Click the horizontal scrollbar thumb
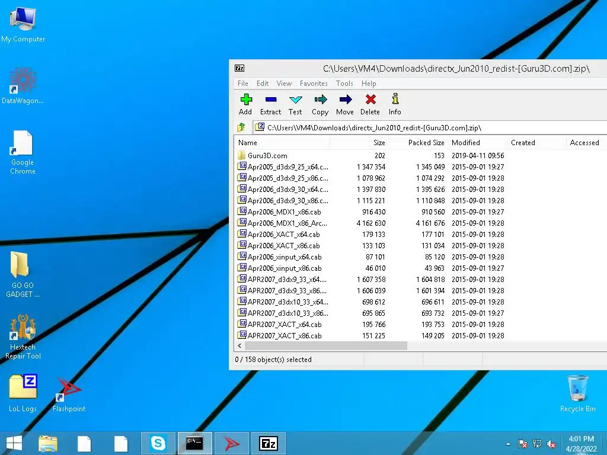Image resolution: width=607 pixels, height=455 pixels. (x=326, y=345)
